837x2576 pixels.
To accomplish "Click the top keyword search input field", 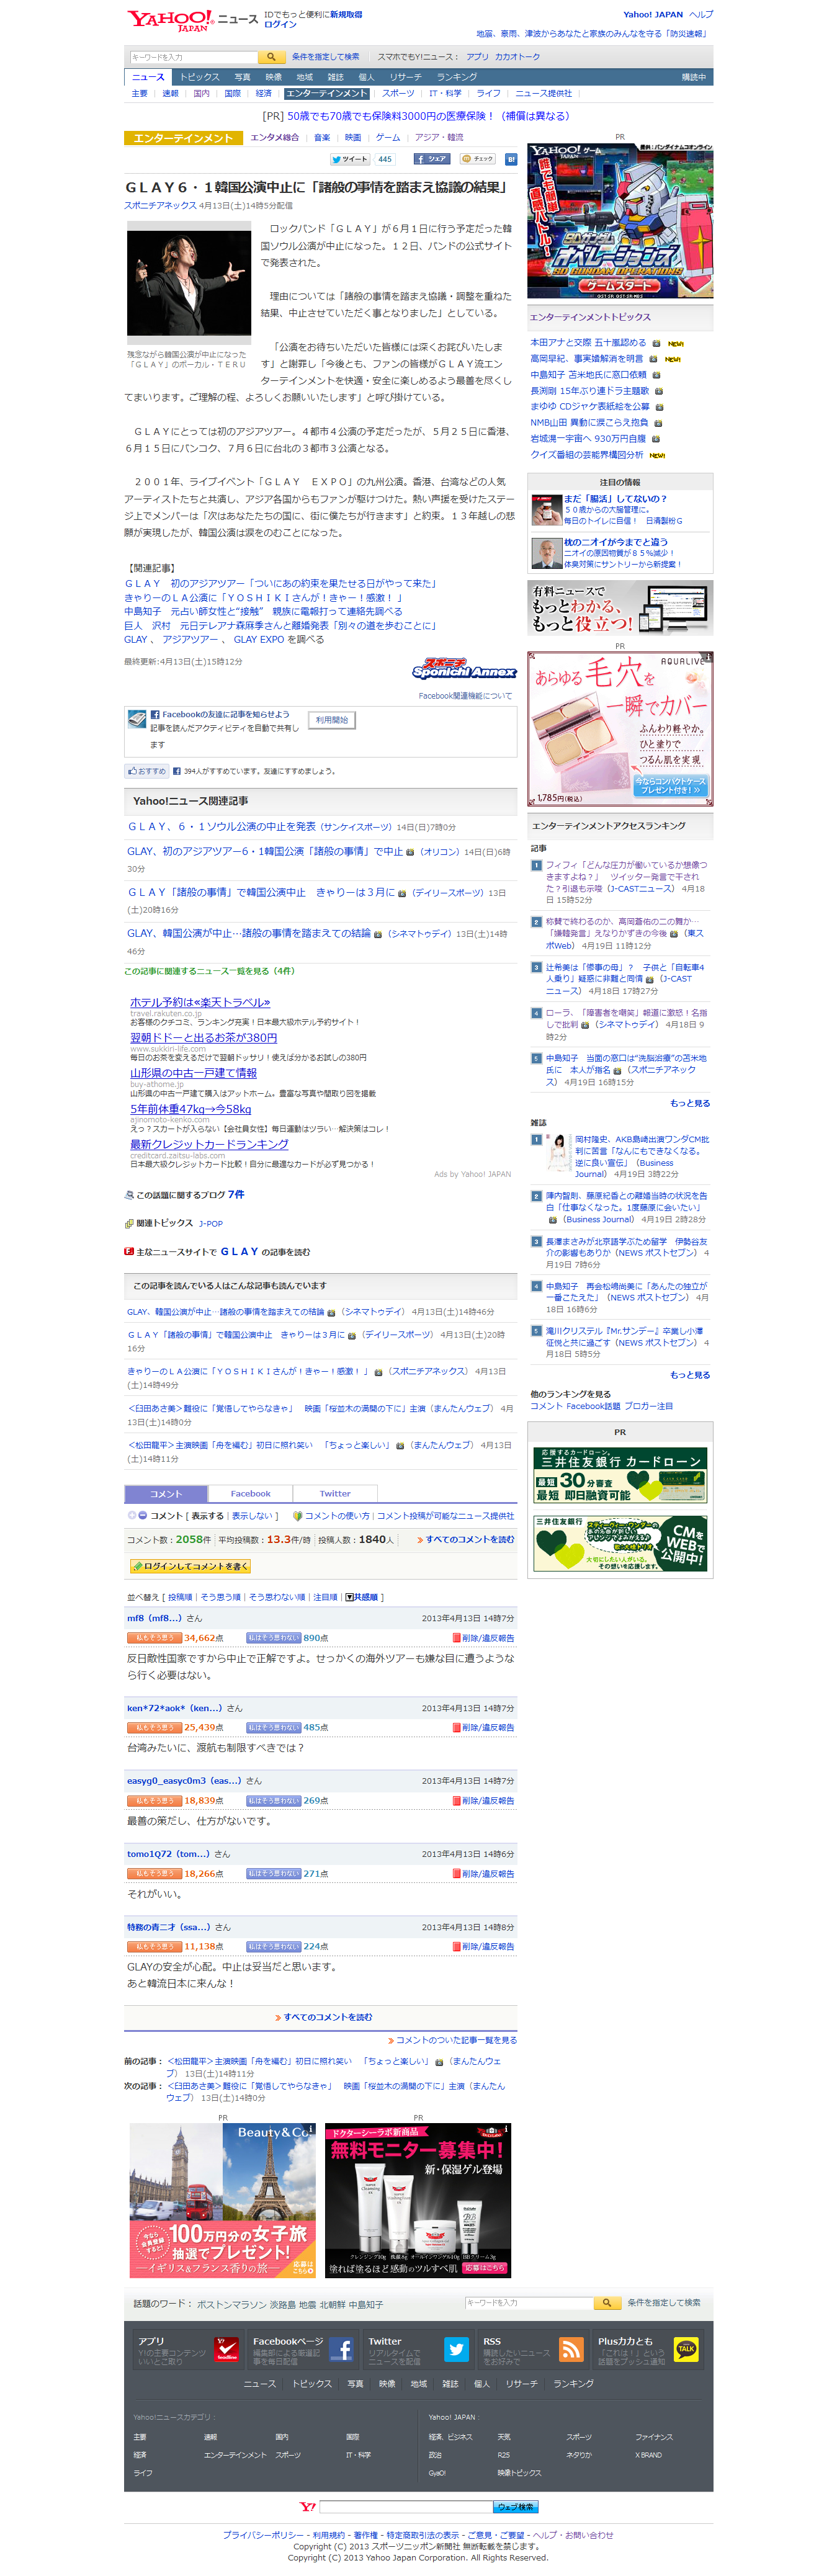I will tap(193, 57).
